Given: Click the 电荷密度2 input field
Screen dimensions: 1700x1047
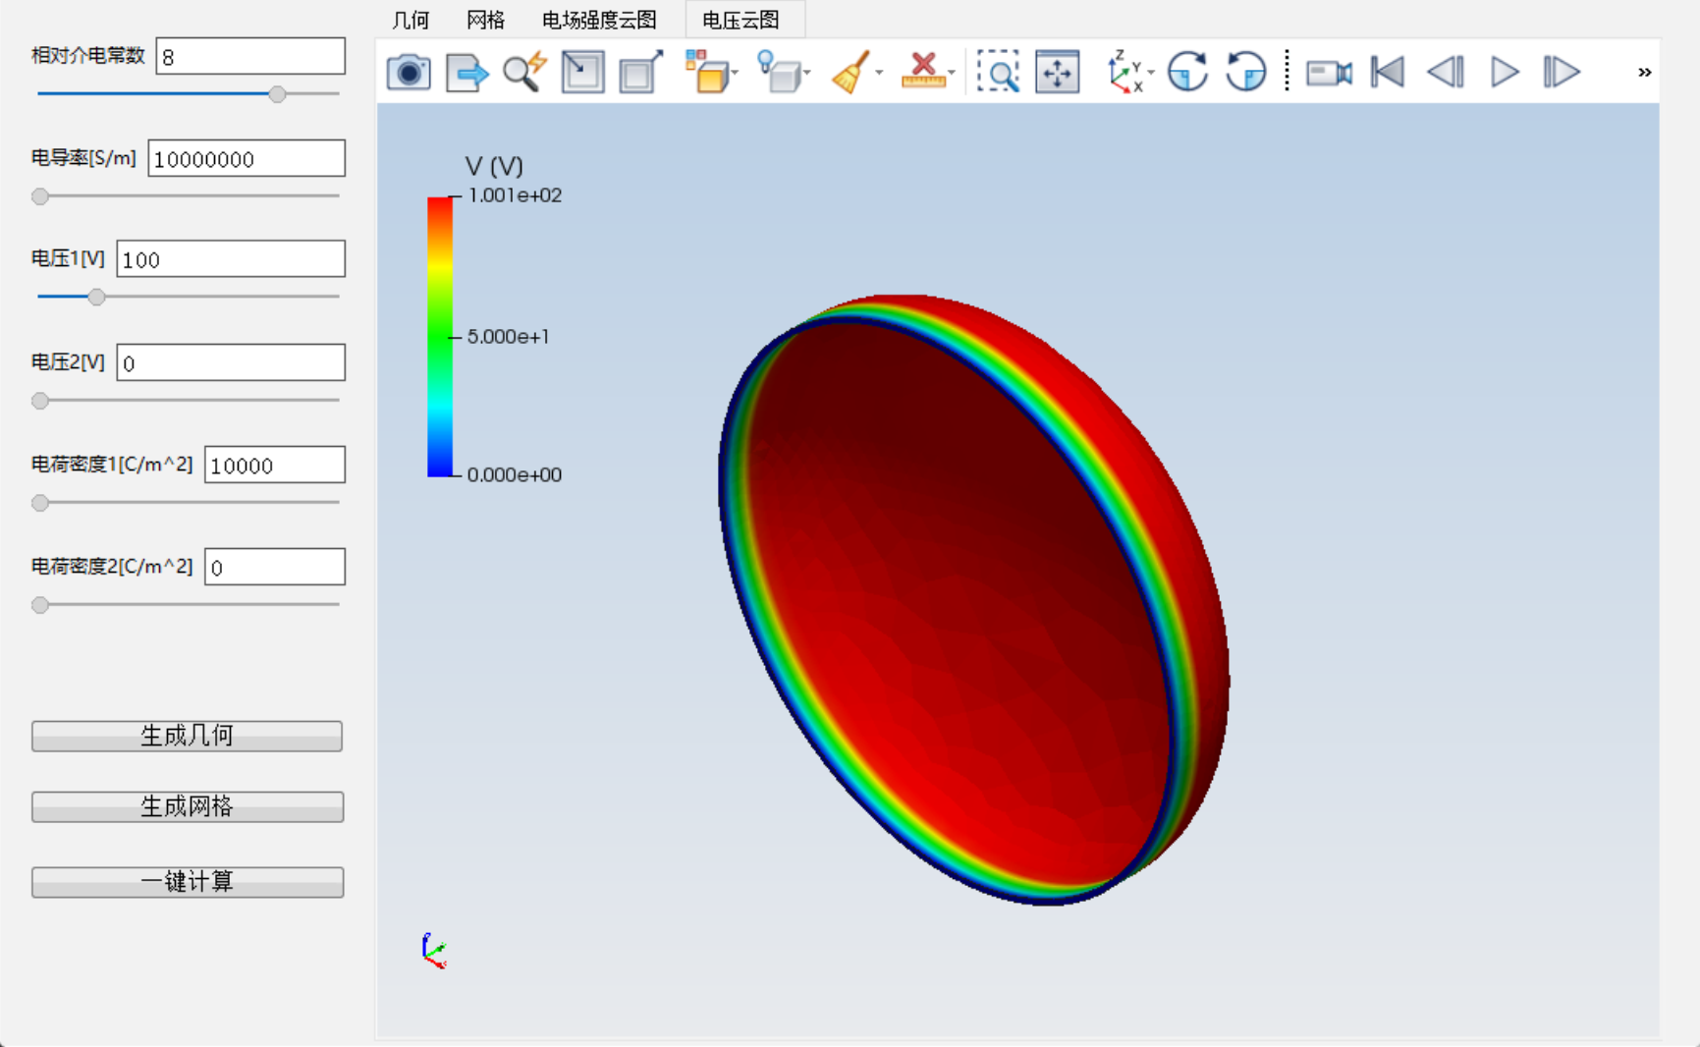Looking at the screenshot, I should click(x=275, y=567).
